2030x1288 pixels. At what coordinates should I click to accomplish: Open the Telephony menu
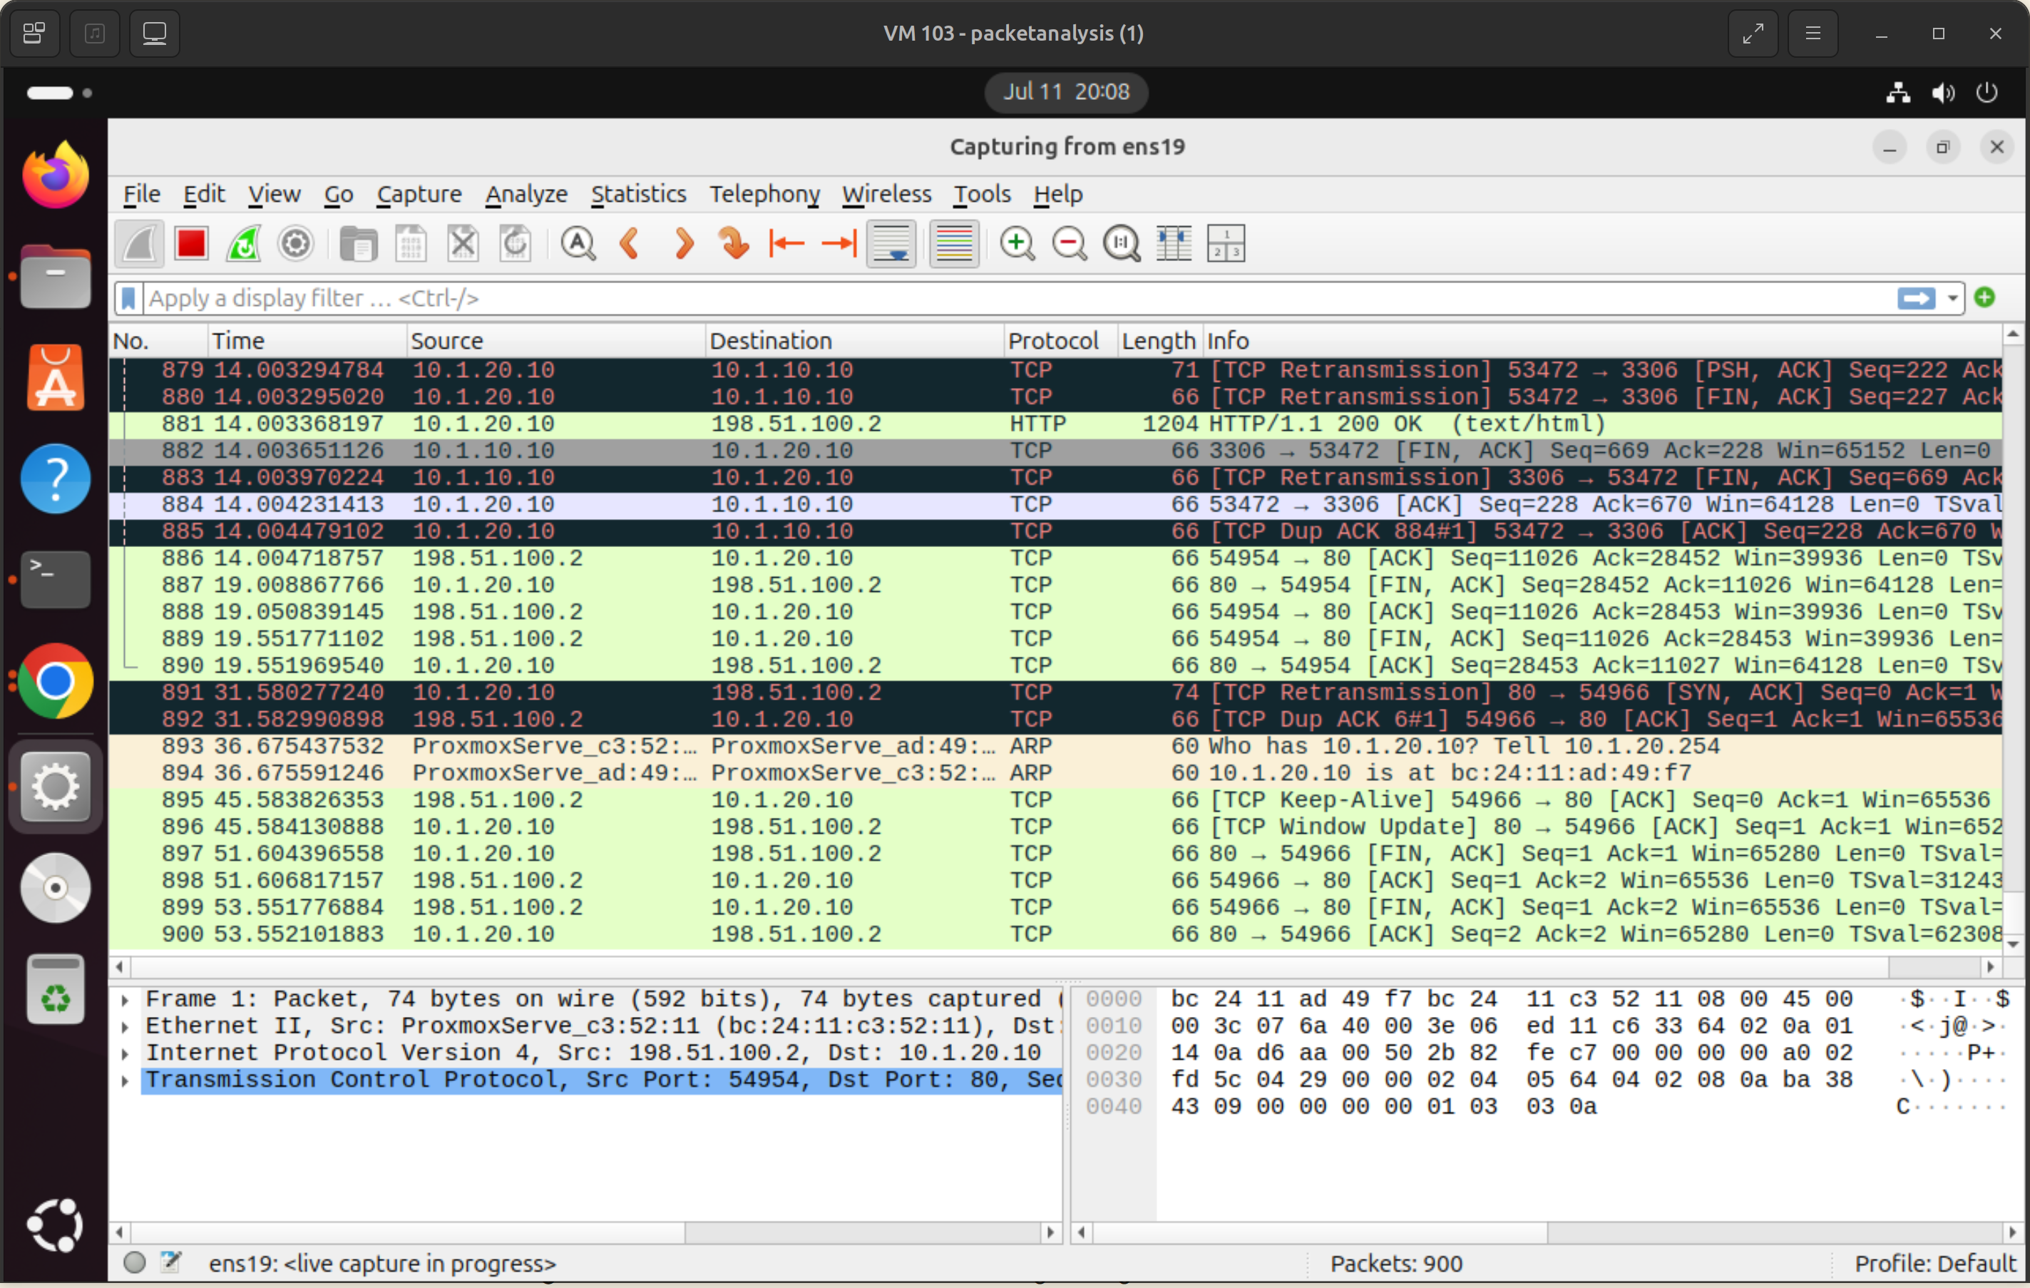point(764,195)
